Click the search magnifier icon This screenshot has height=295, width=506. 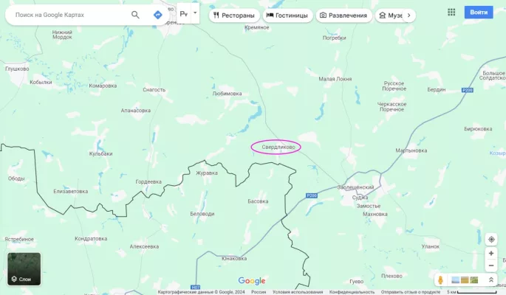[x=135, y=15]
